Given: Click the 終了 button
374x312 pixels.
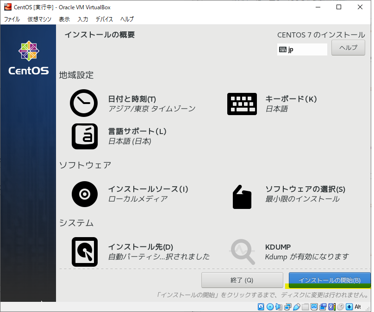Looking at the screenshot, I should tap(242, 280).
